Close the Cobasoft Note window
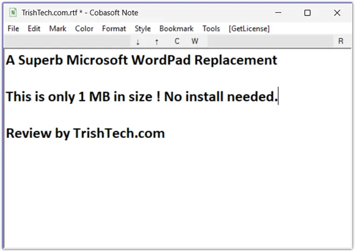The width and height of the screenshot is (355, 251). [x=337, y=13]
